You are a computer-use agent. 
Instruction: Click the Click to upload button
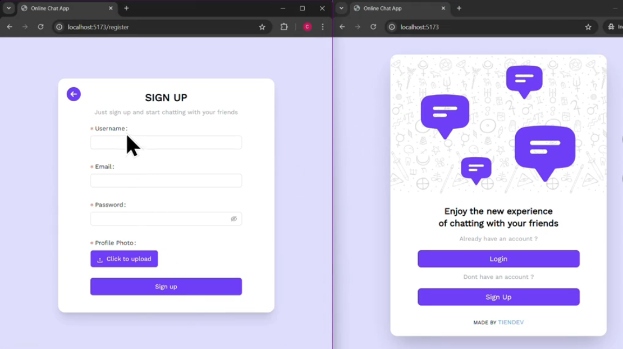pyautogui.click(x=124, y=259)
